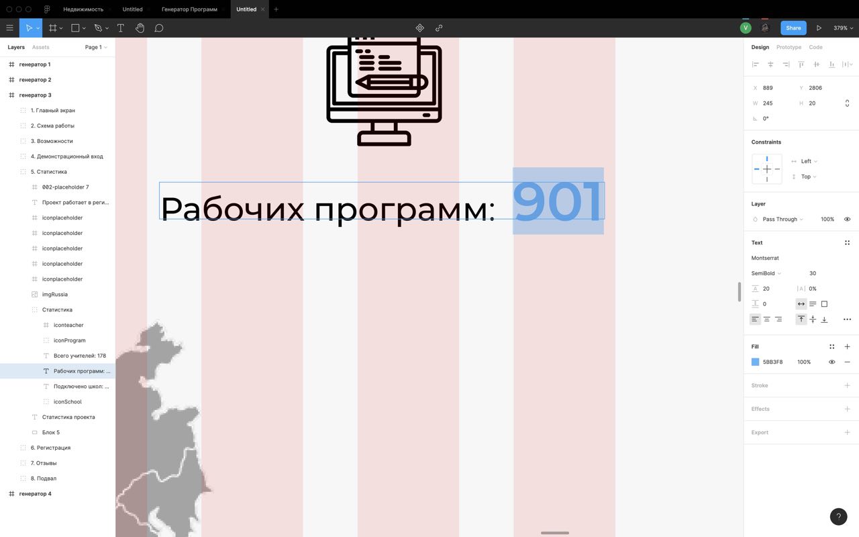Enable Fixed size text resizing
The image size is (859, 537).
coord(824,304)
